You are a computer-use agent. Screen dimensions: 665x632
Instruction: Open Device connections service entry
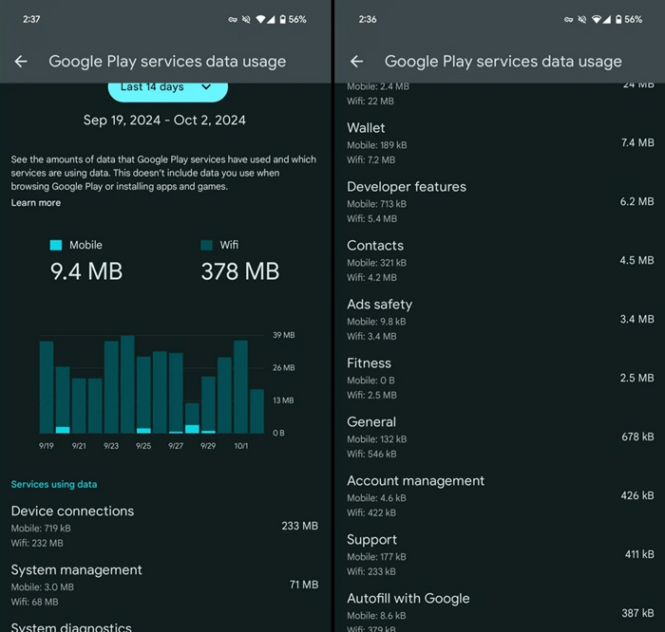[x=164, y=526]
